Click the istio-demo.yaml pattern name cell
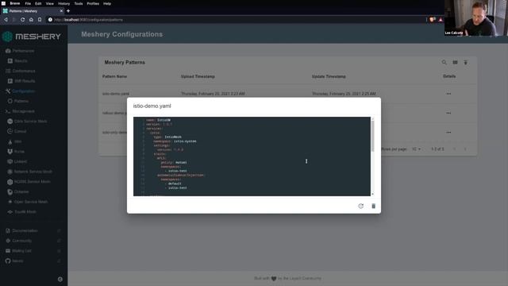This screenshot has width=508, height=286. (x=116, y=94)
